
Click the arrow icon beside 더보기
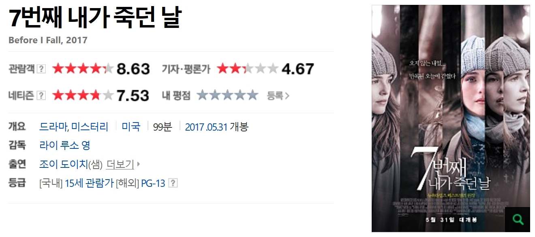coord(138,164)
